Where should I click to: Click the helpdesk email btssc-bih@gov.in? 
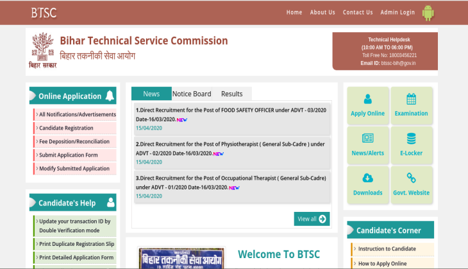coord(398,63)
